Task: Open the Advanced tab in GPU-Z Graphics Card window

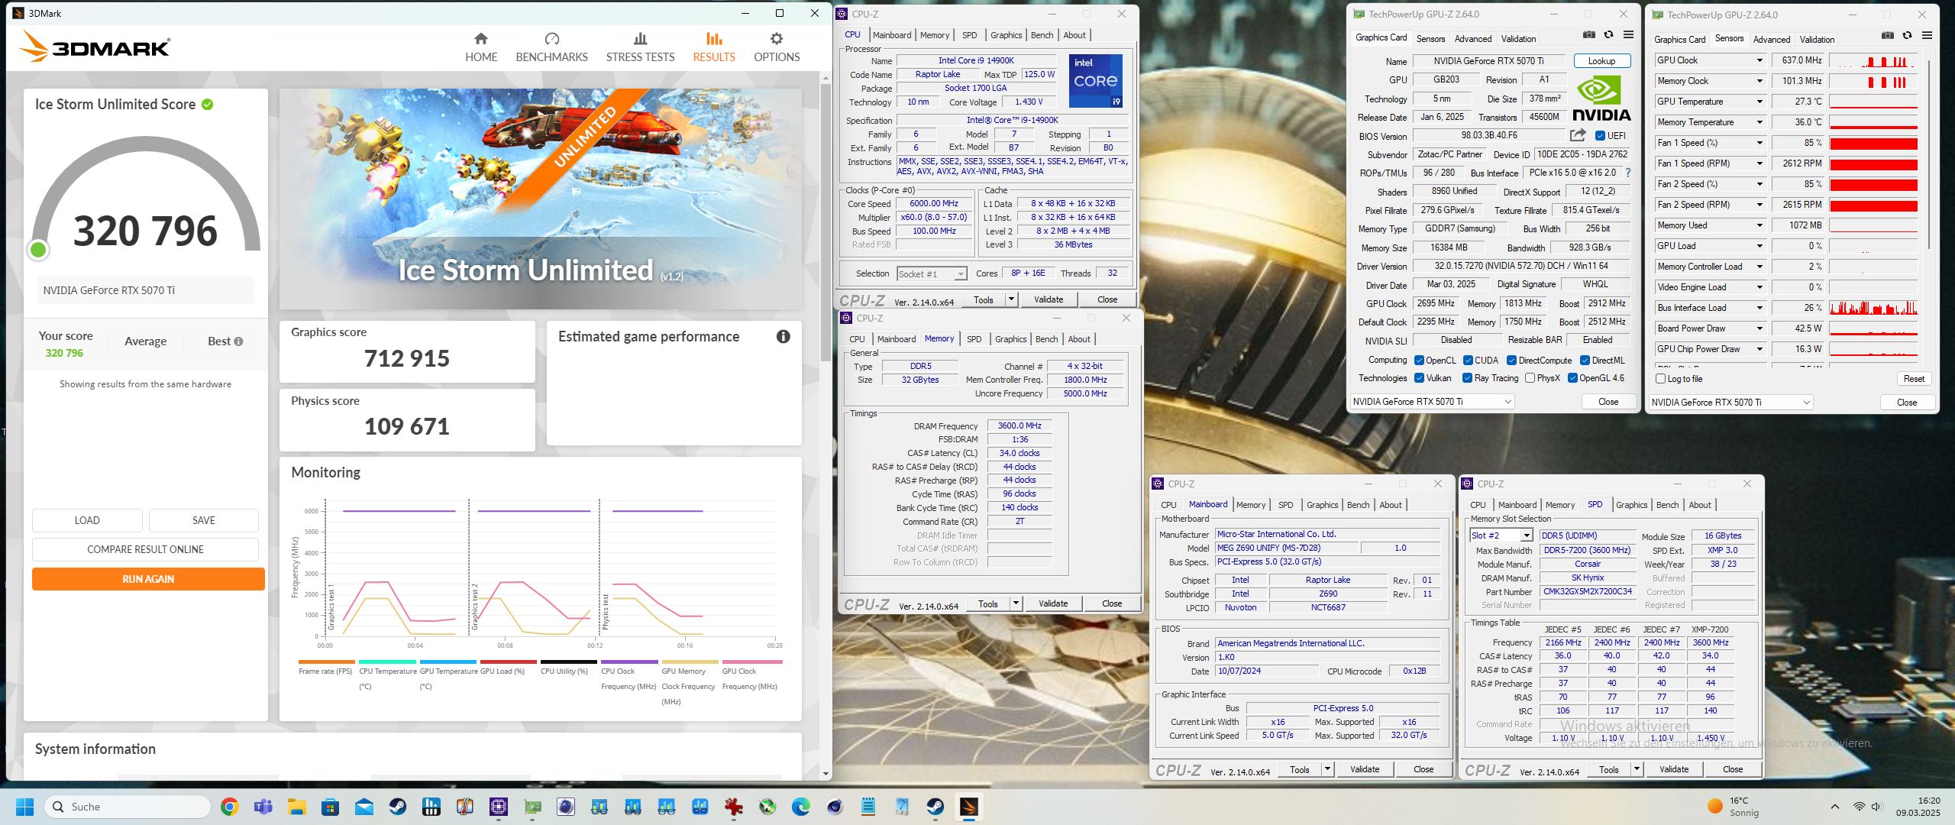Action: click(1472, 39)
